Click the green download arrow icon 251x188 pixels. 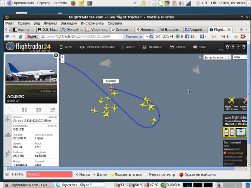(x=236, y=37)
